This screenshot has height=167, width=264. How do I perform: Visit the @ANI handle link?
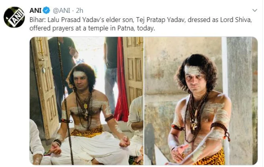[x=61, y=10]
